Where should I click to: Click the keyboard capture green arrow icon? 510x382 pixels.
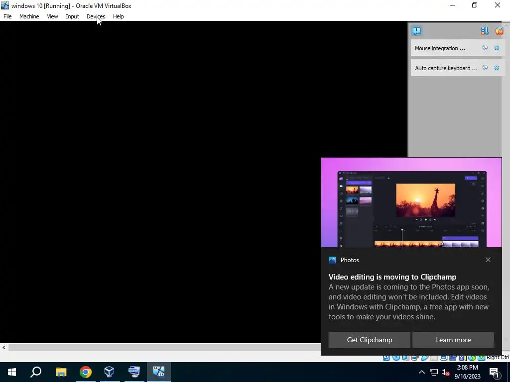point(482,357)
